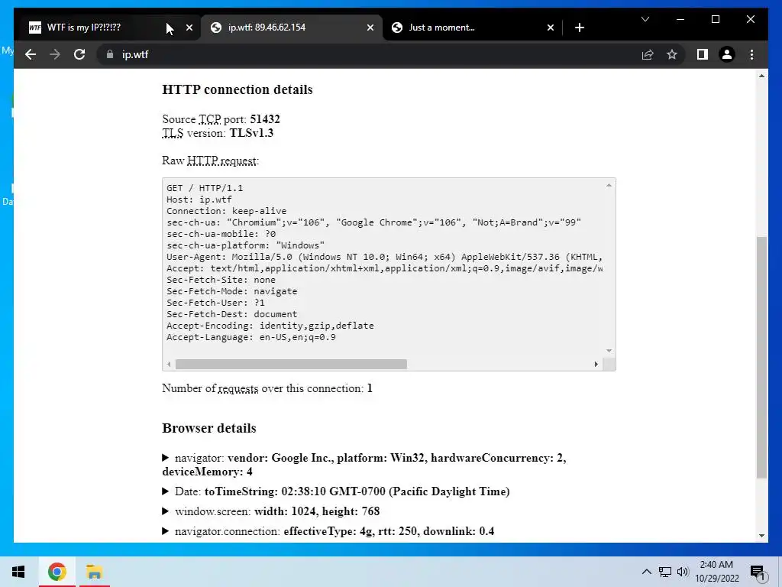Open the Windows Start menu

(x=18, y=572)
